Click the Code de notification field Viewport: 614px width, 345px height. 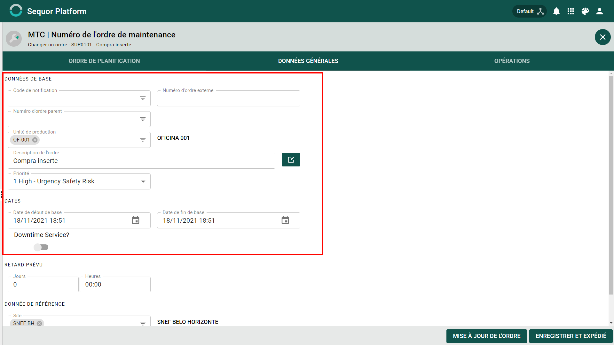click(x=79, y=98)
